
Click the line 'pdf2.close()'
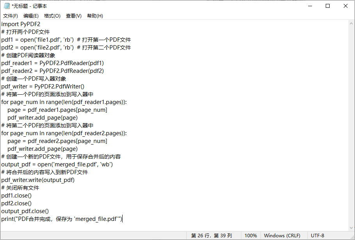[x=16, y=203]
